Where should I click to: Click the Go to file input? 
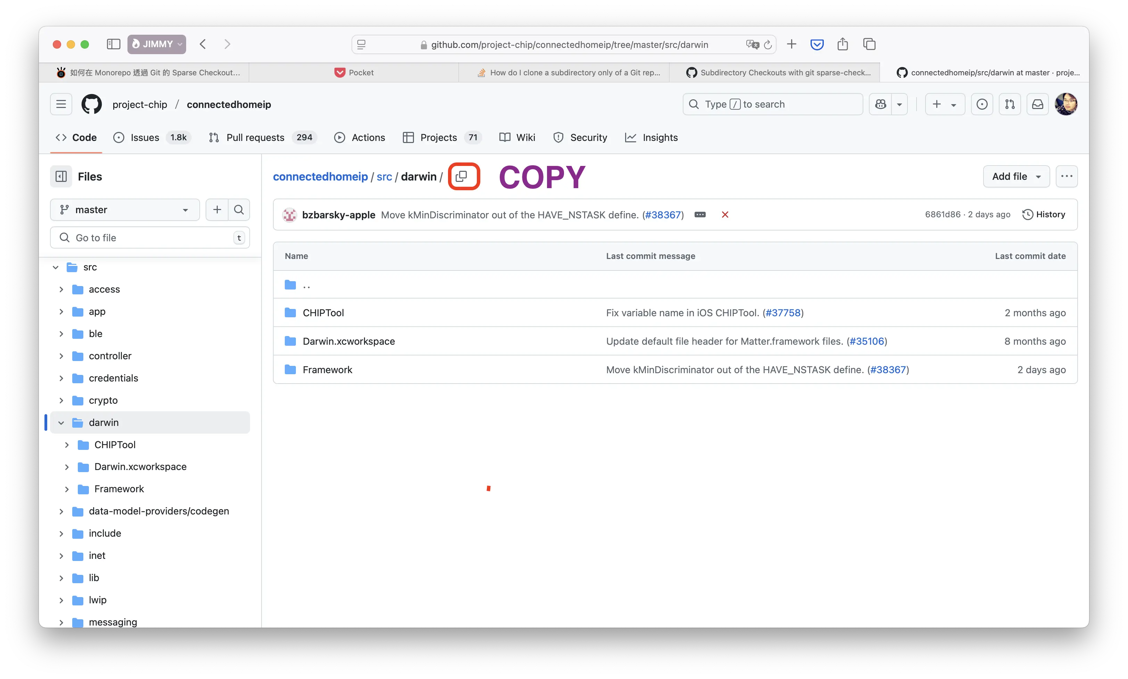click(150, 237)
